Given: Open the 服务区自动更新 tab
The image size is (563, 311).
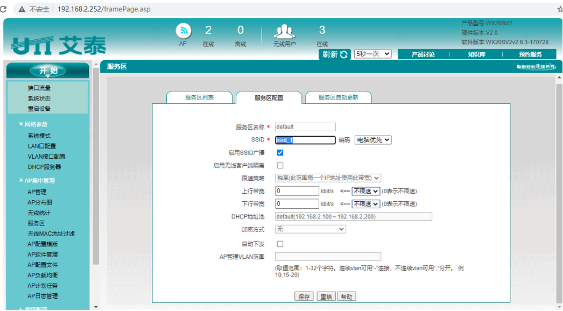Looking at the screenshot, I should point(338,97).
